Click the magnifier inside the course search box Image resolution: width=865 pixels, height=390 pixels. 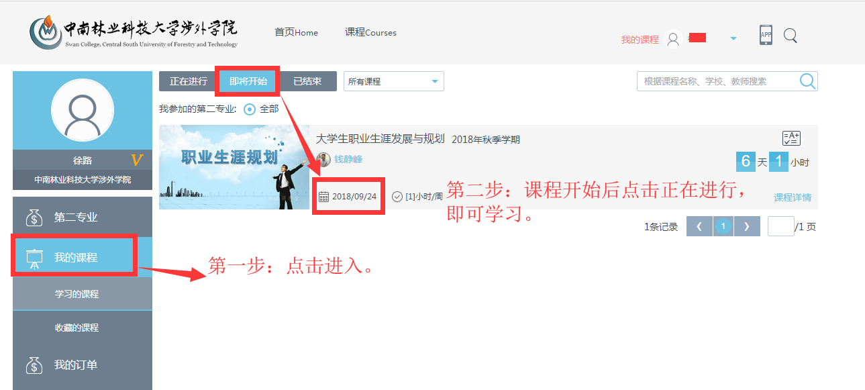click(x=807, y=81)
